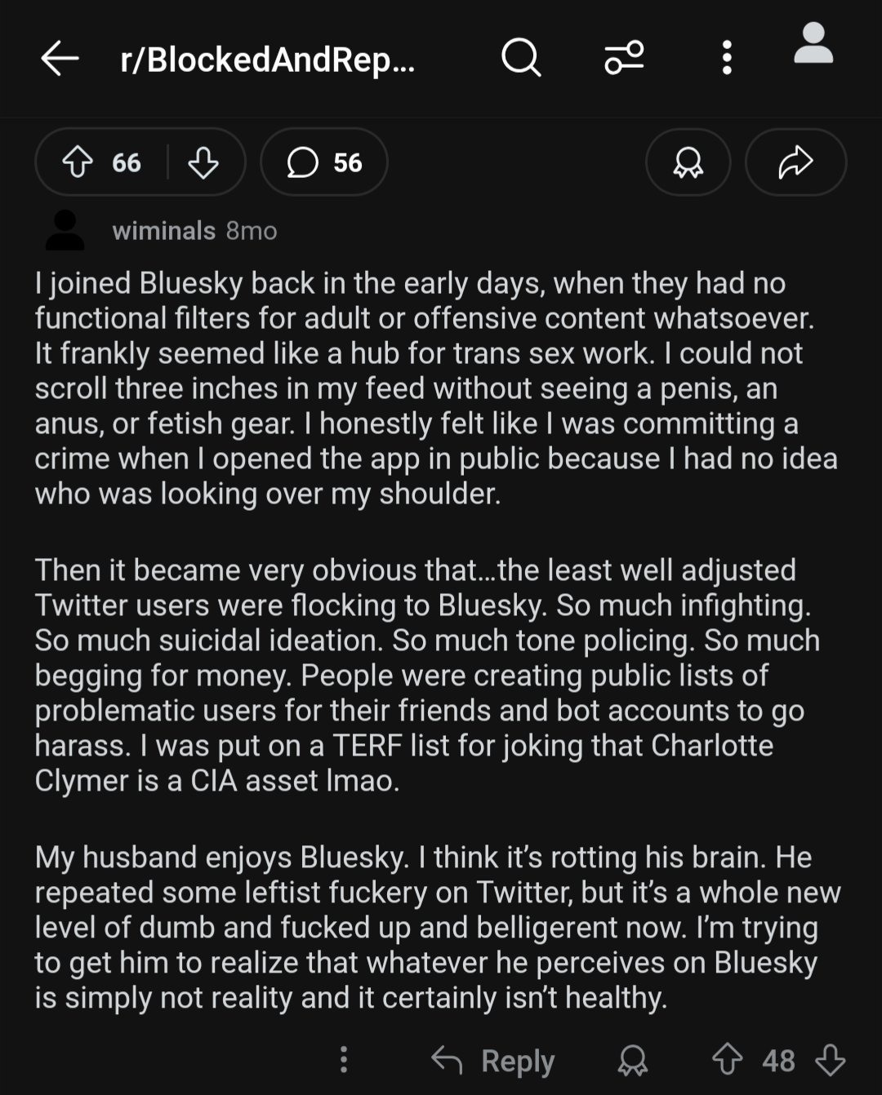Select the comment body text paragraph
The image size is (882, 1095).
point(439,640)
